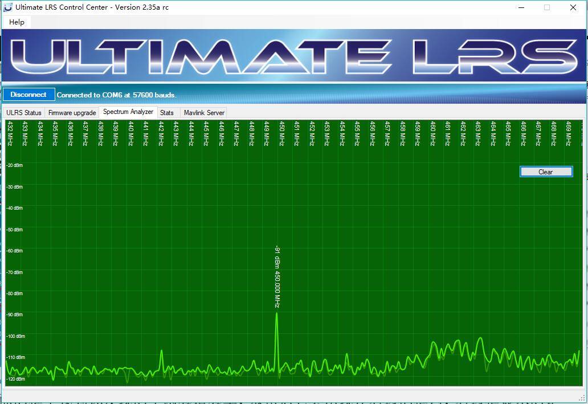
Task: Click the -40 dBm axis label
Action: click(x=15, y=208)
